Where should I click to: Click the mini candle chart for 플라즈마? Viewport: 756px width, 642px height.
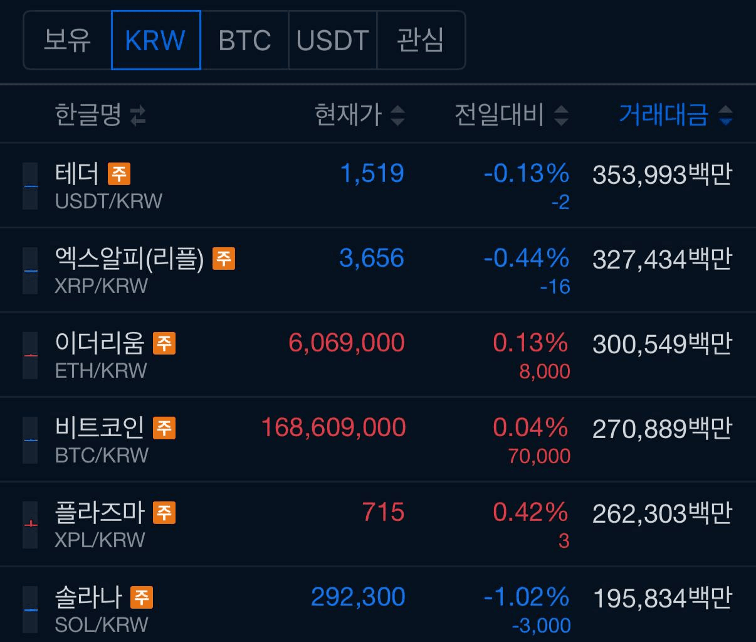click(x=30, y=524)
